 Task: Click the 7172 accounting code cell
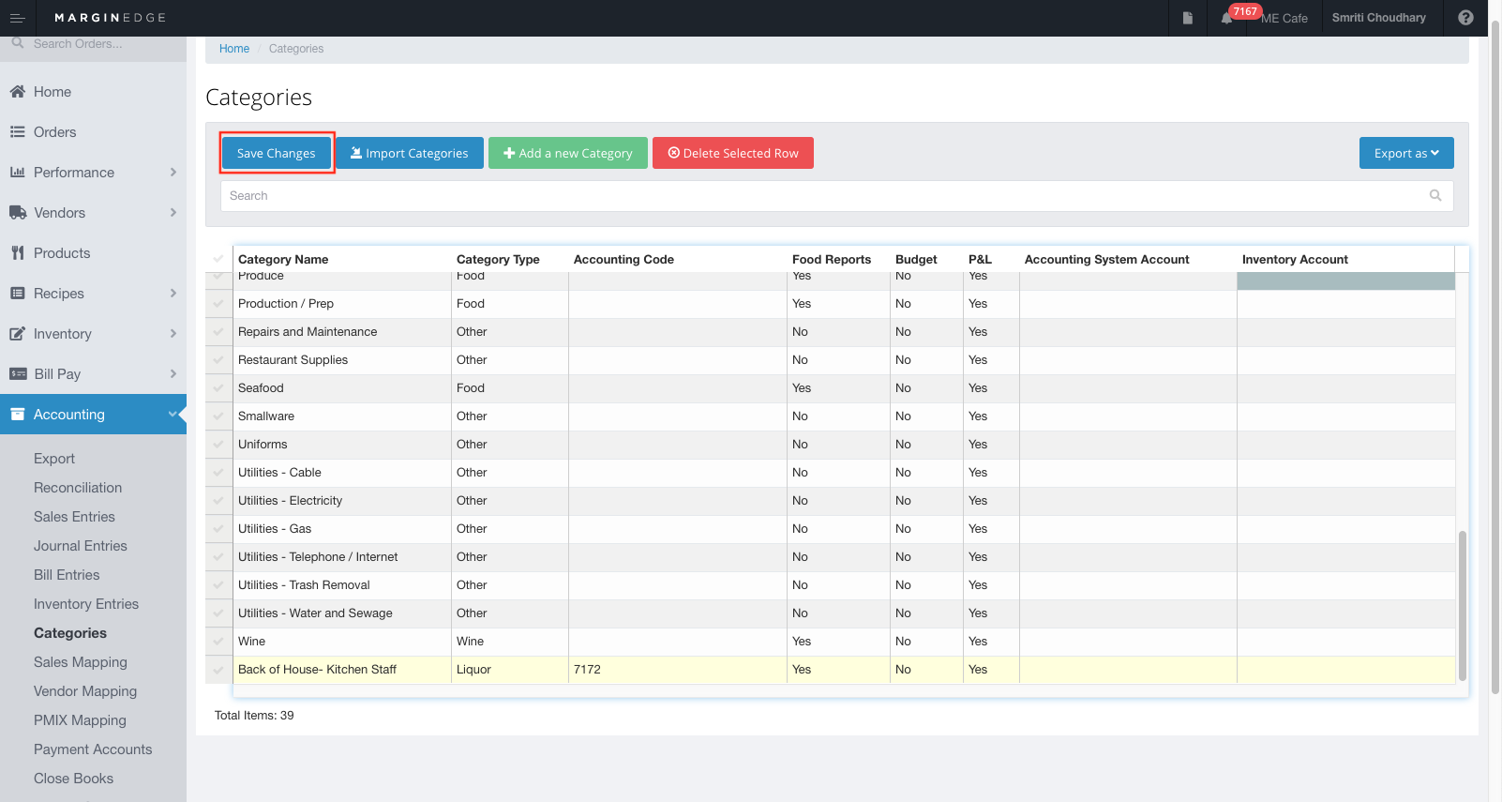pos(678,670)
